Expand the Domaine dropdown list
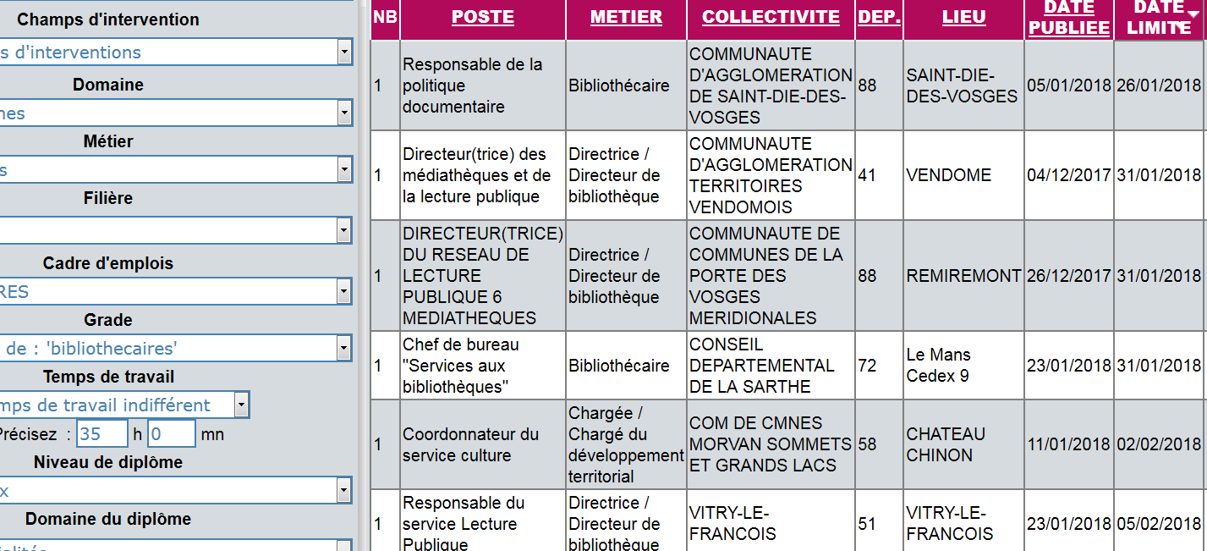Viewport: 1207px width, 551px height. (175, 113)
